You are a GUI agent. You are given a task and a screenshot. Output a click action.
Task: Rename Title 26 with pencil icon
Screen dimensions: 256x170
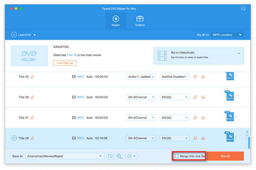[x=32, y=97]
